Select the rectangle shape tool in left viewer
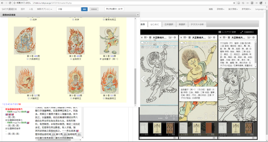This screenshot has height=142, width=268. (x=151, y=43)
